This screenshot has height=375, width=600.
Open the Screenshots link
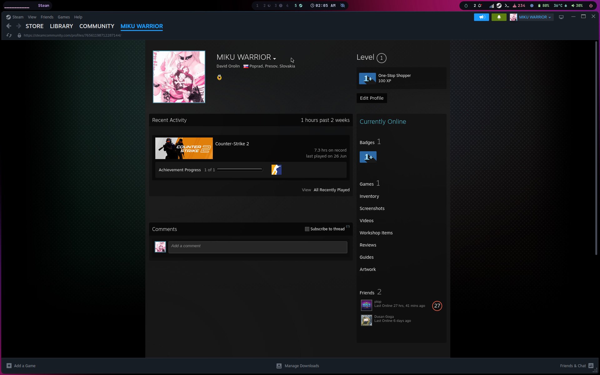pyautogui.click(x=372, y=208)
